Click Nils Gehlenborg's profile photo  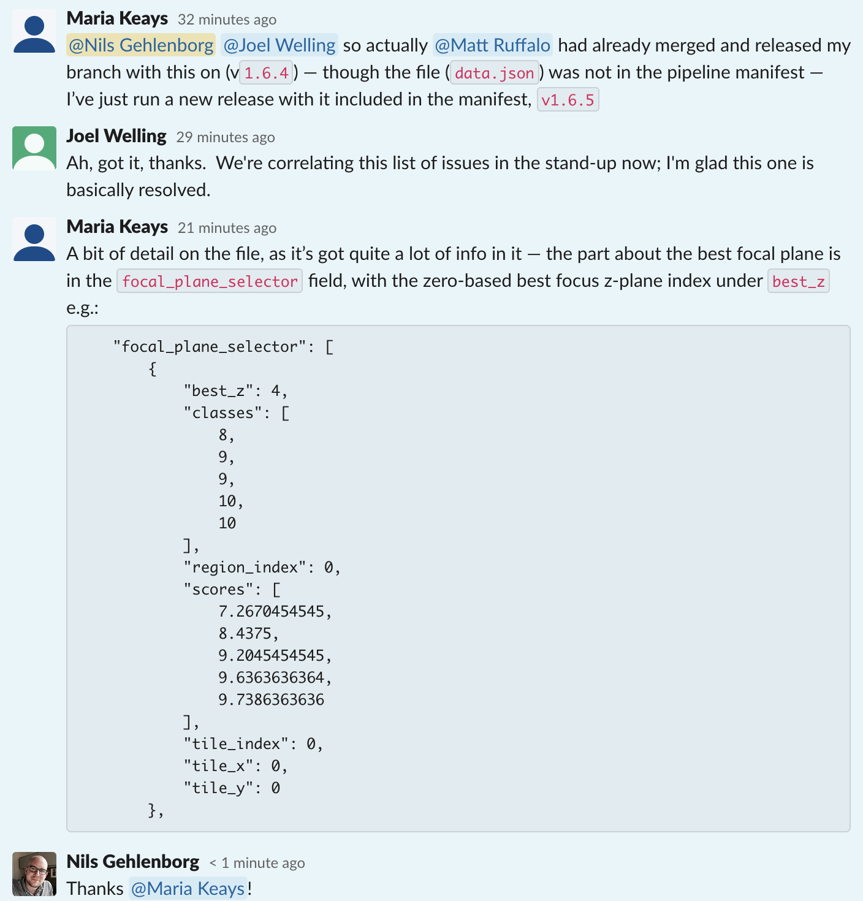click(x=34, y=873)
